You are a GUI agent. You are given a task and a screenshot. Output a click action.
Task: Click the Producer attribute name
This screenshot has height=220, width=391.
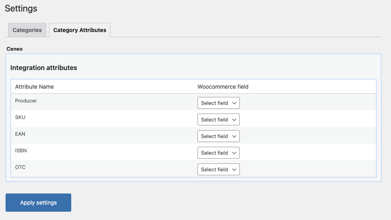[x=26, y=101]
